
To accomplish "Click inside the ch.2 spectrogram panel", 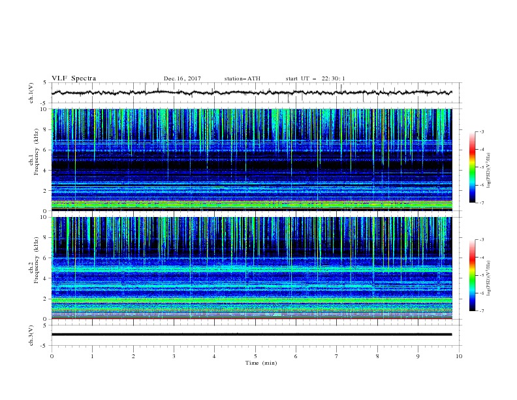I will (252, 268).
